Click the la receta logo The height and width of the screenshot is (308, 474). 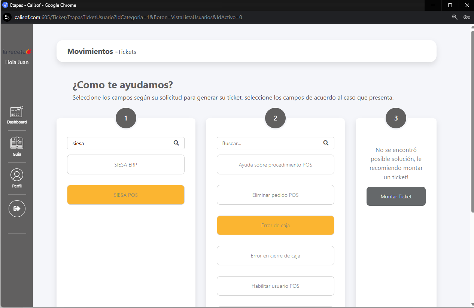[17, 52]
